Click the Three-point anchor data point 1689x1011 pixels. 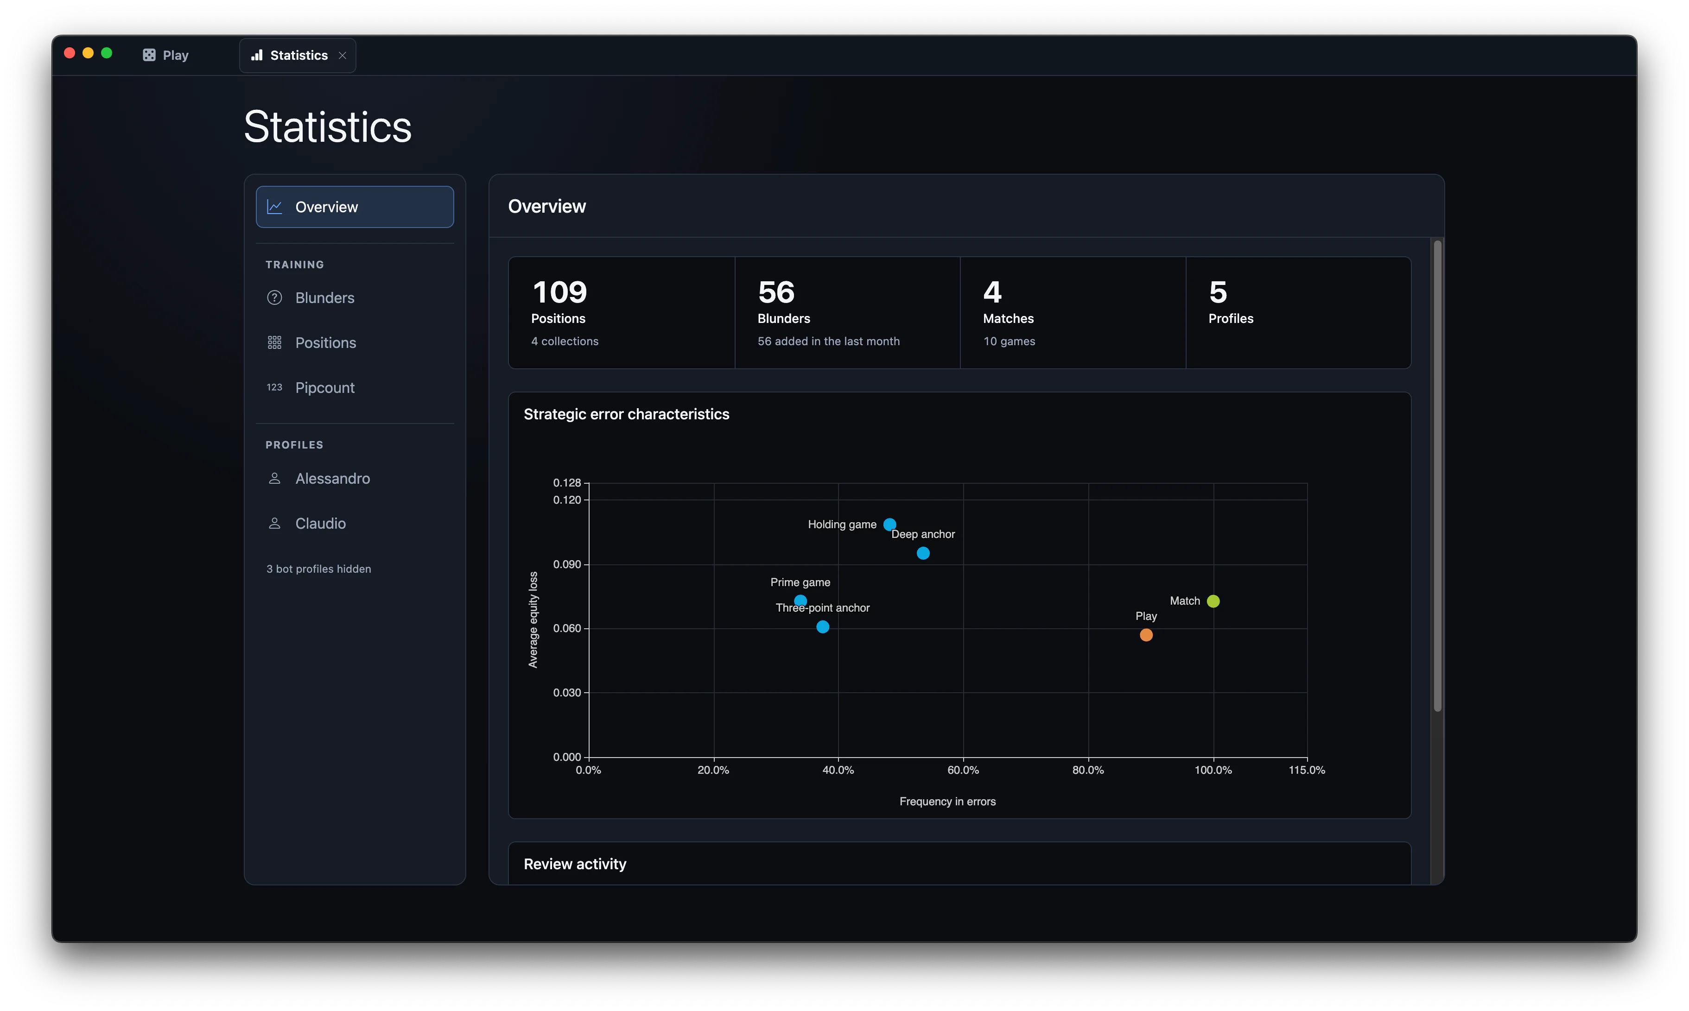click(823, 627)
